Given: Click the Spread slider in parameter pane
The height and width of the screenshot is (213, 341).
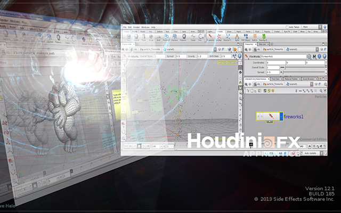Looking at the screenshot, I should [303, 72].
